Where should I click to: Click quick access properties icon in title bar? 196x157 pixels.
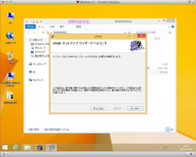[x=33, y=21]
